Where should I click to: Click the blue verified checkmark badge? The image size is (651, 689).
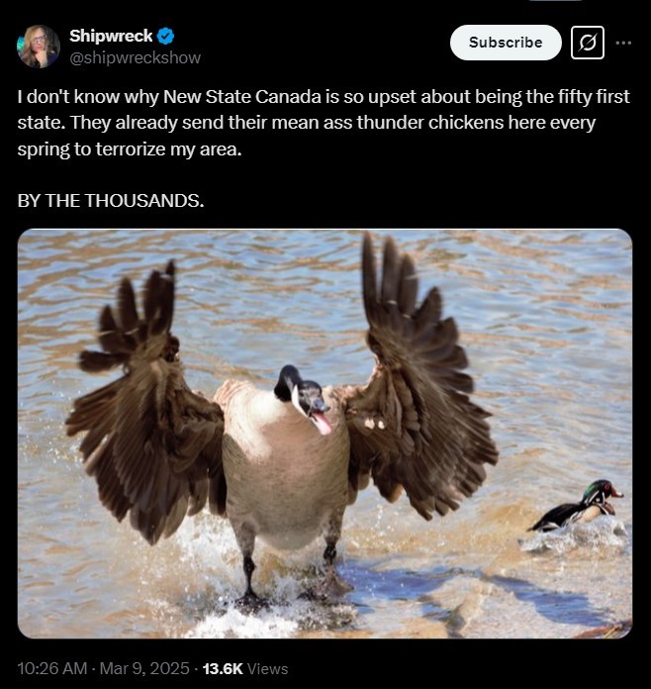[x=165, y=36]
